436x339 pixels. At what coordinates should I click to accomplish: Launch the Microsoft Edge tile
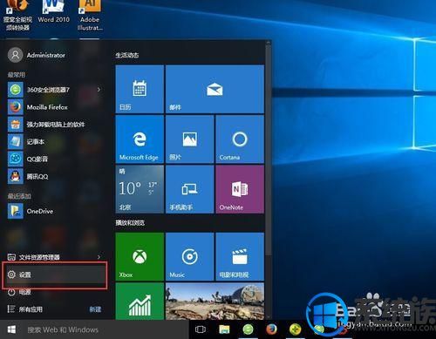tap(140, 139)
